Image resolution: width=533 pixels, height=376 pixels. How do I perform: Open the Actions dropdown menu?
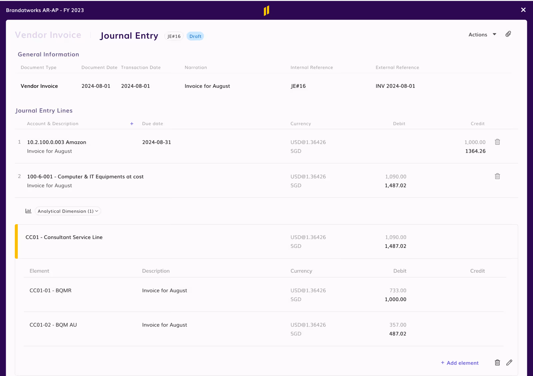tap(482, 35)
